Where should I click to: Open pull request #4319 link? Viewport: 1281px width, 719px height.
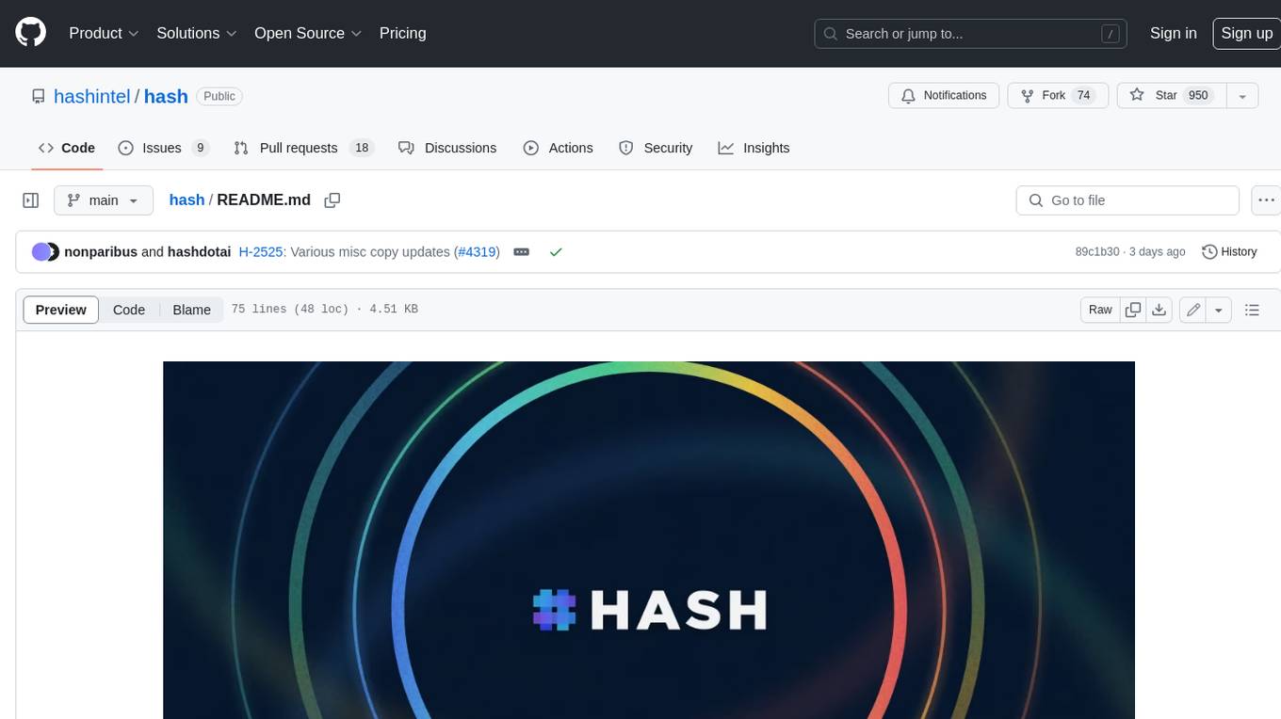477,252
